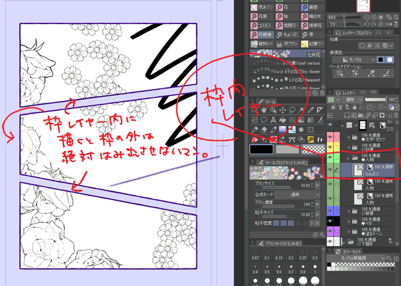Image resolution: width=401 pixels, height=286 pixels.
Task: Open the レイヤー panel tab
Action: pos(346,93)
